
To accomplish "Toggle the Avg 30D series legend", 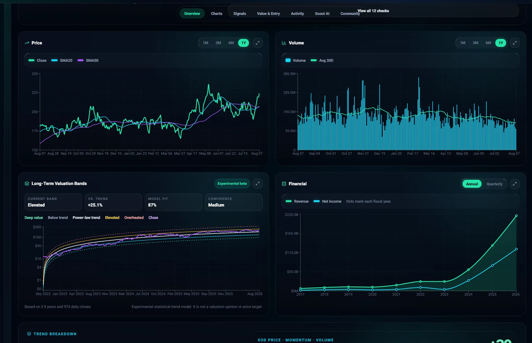I will 322,61.
